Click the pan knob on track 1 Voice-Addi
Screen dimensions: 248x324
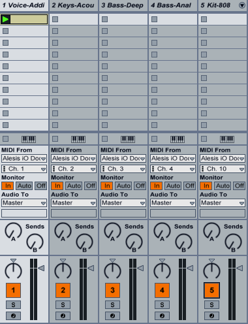click(x=13, y=270)
